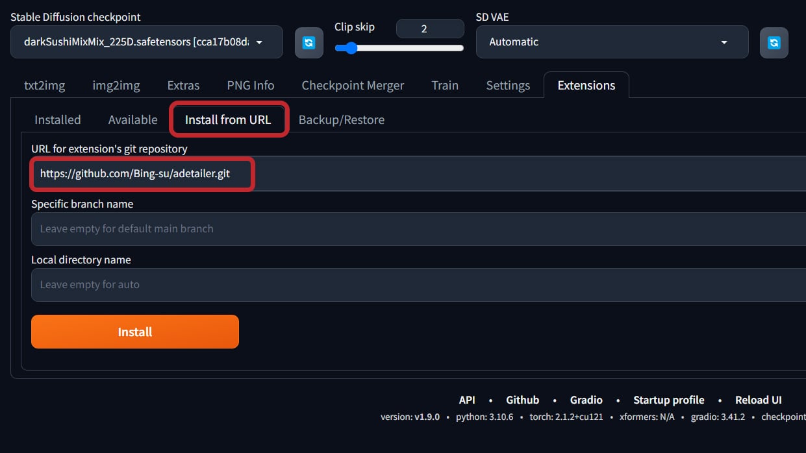This screenshot has width=806, height=453.
Task: Open the API footer link
Action: click(x=467, y=400)
